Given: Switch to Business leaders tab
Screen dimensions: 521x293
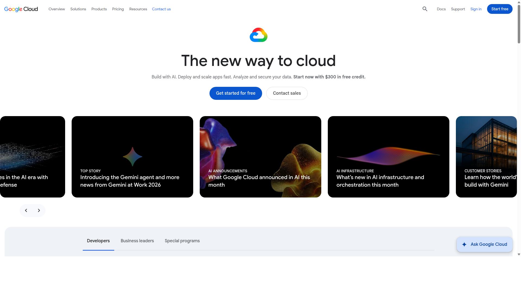Looking at the screenshot, I should pyautogui.click(x=137, y=241).
